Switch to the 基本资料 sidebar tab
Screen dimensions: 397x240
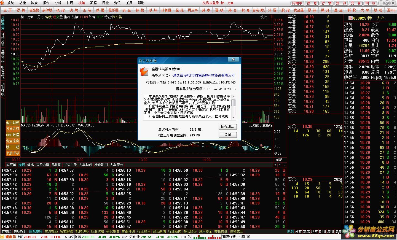point(3,56)
